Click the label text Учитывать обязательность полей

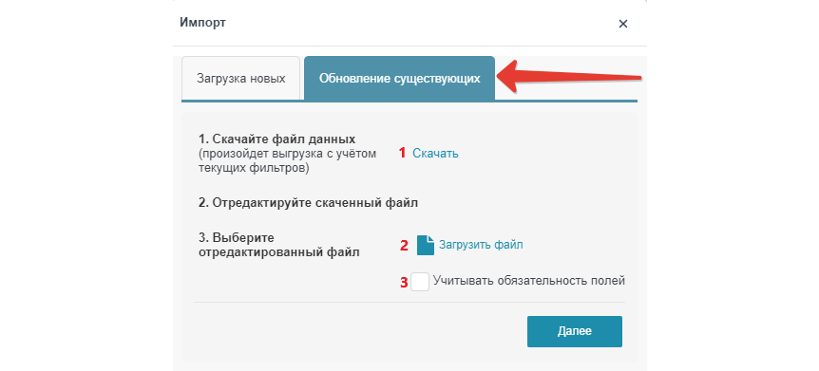(528, 281)
